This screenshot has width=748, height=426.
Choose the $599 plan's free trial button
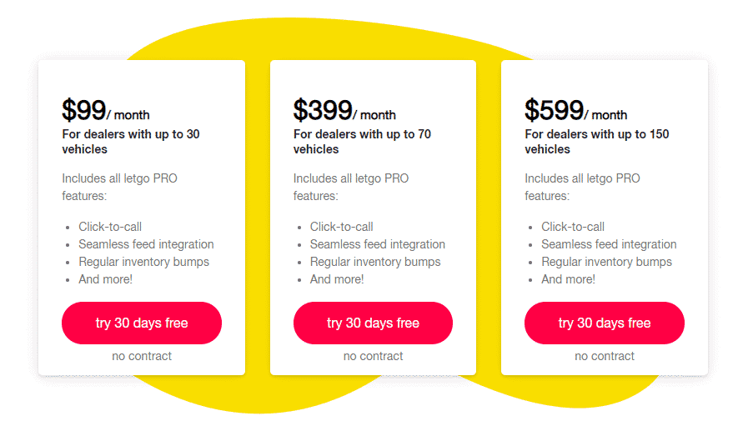tap(605, 323)
